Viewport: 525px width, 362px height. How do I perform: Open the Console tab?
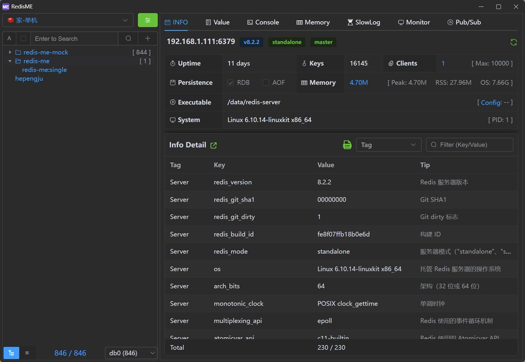263,22
